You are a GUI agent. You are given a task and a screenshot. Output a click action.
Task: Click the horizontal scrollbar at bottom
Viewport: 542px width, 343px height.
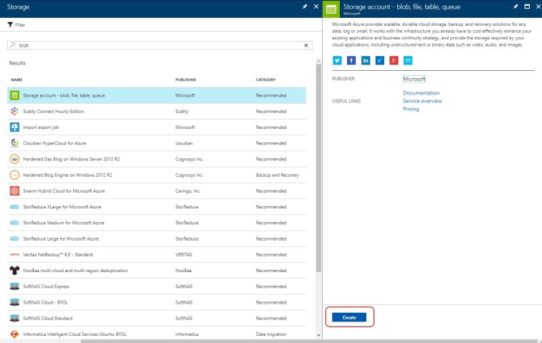coord(311,341)
